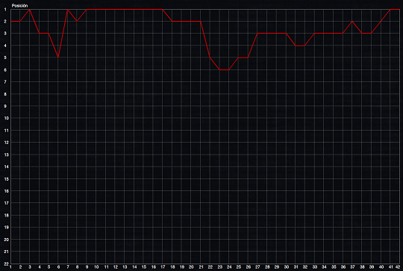Click the red line at matchday 17
403x271 pixels.
click(163, 9)
